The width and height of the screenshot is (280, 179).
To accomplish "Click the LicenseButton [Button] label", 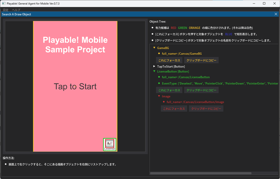I will tap(173, 71).
